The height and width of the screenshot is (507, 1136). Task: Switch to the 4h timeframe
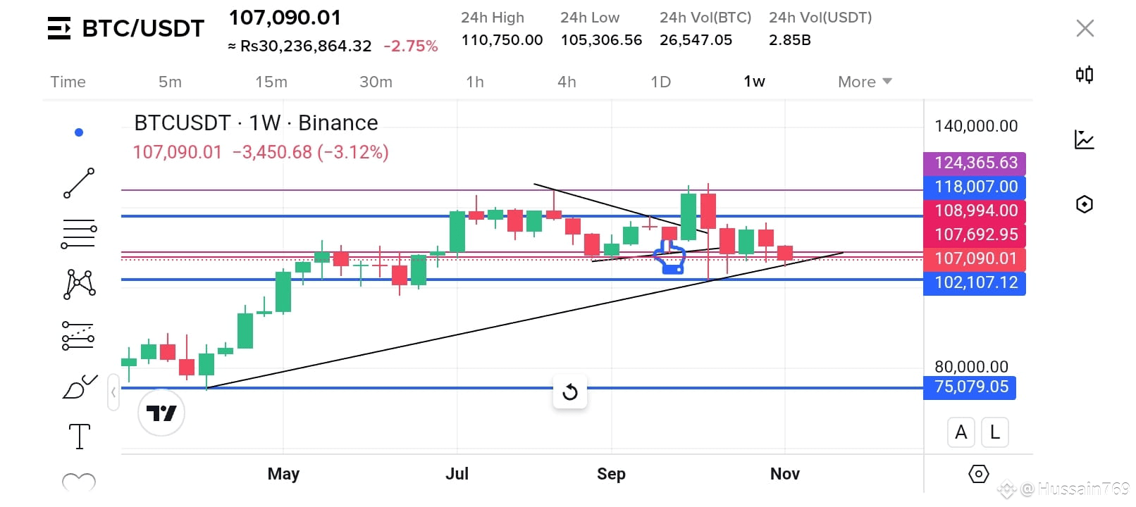(567, 82)
